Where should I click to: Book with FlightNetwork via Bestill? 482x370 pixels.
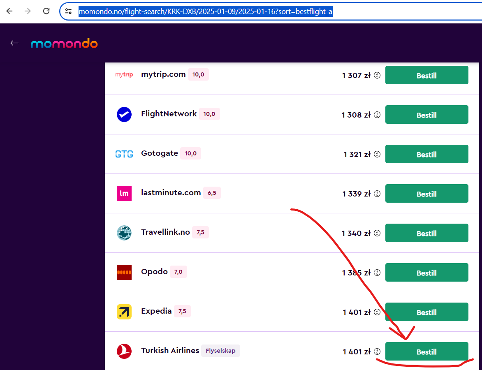point(426,115)
